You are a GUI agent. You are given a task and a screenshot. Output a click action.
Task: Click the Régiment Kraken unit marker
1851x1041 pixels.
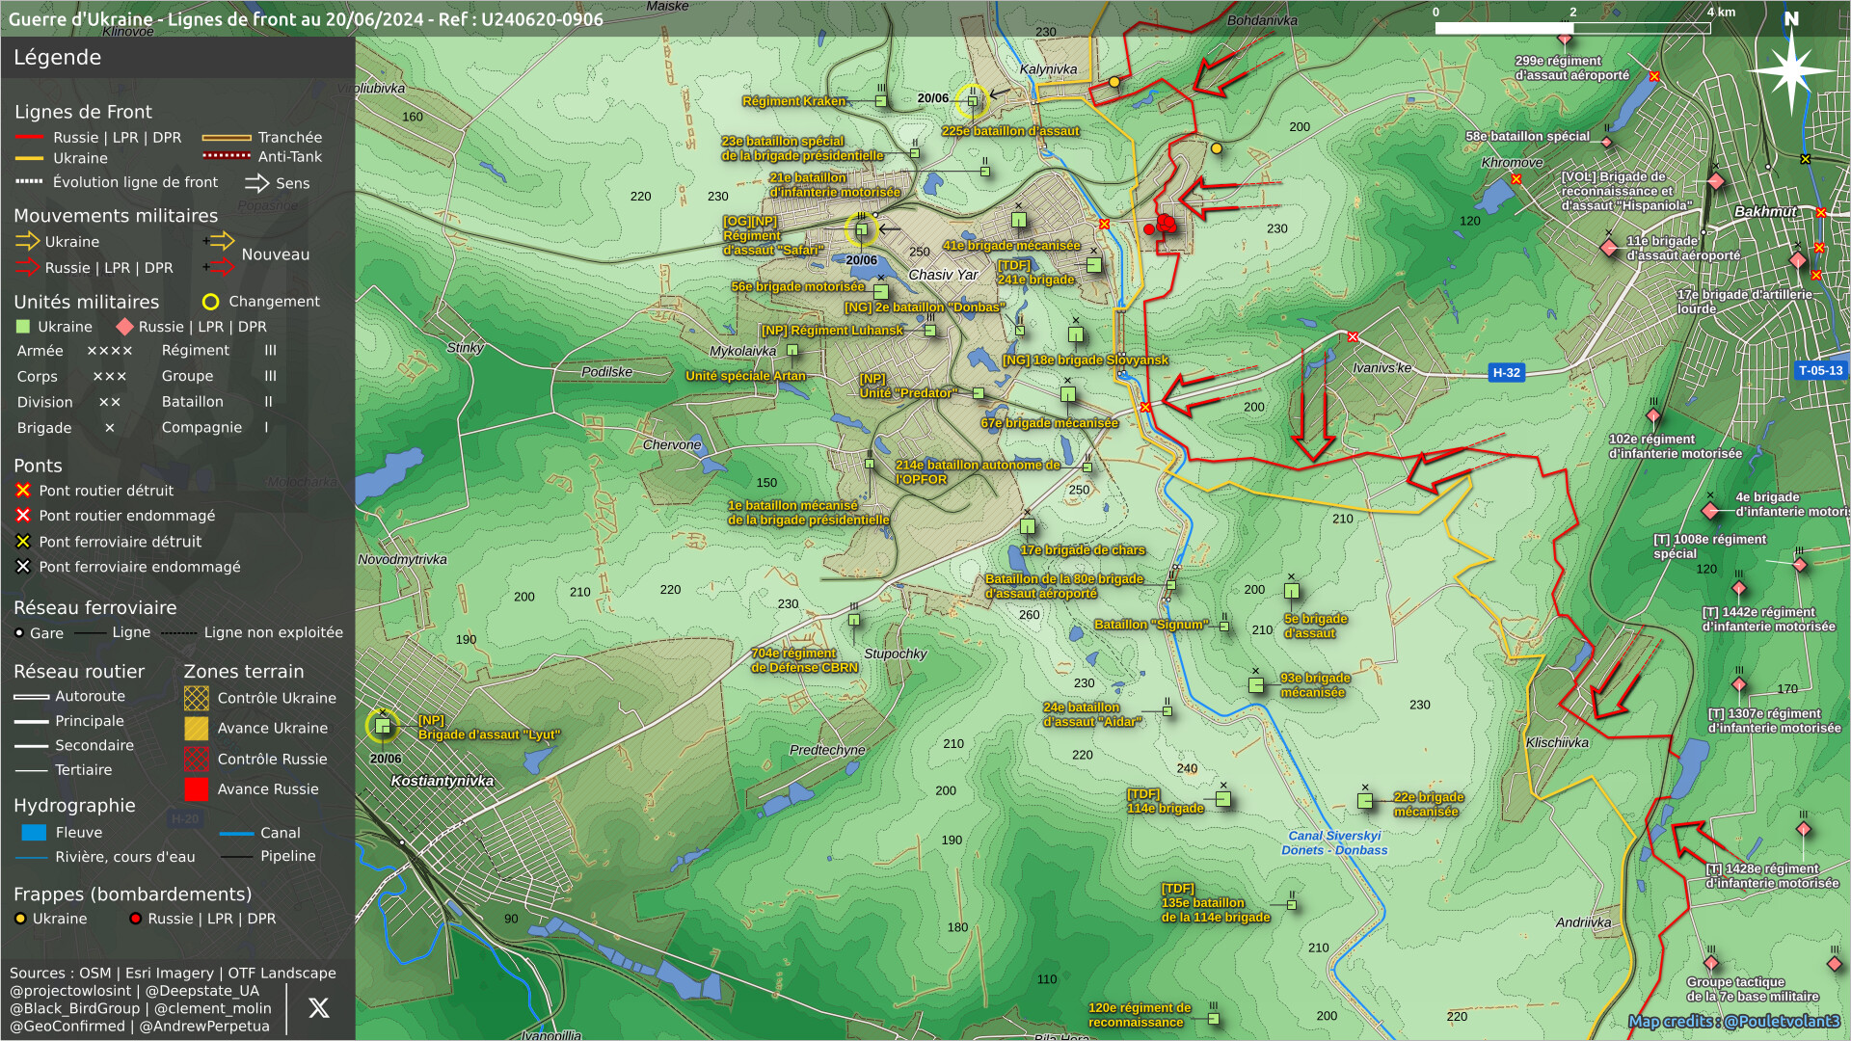click(881, 100)
